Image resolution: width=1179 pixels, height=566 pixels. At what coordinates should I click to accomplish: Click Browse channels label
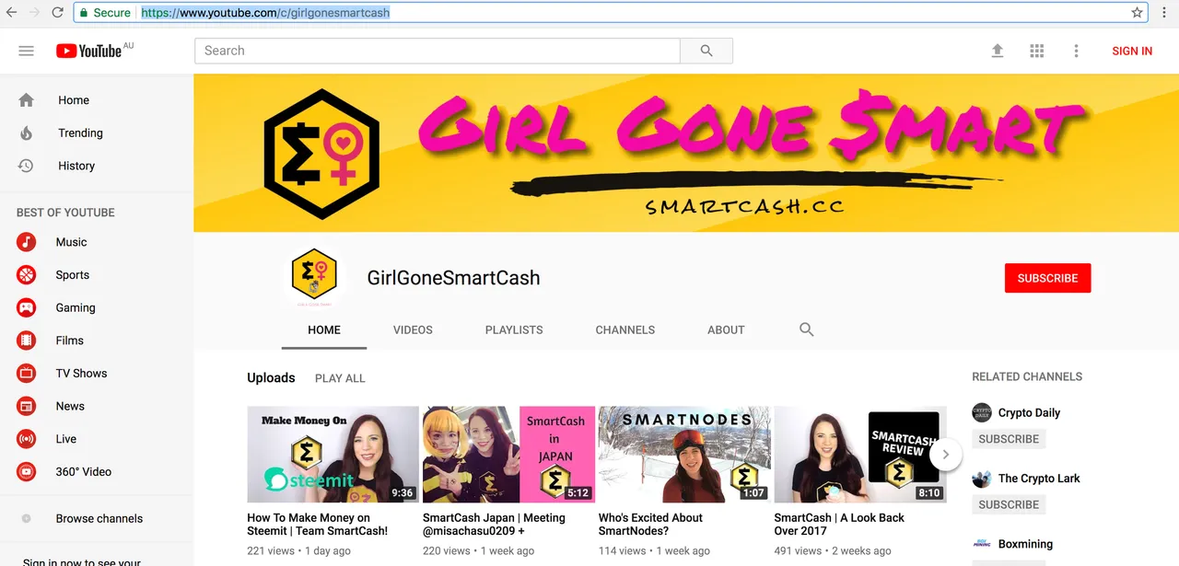point(99,518)
